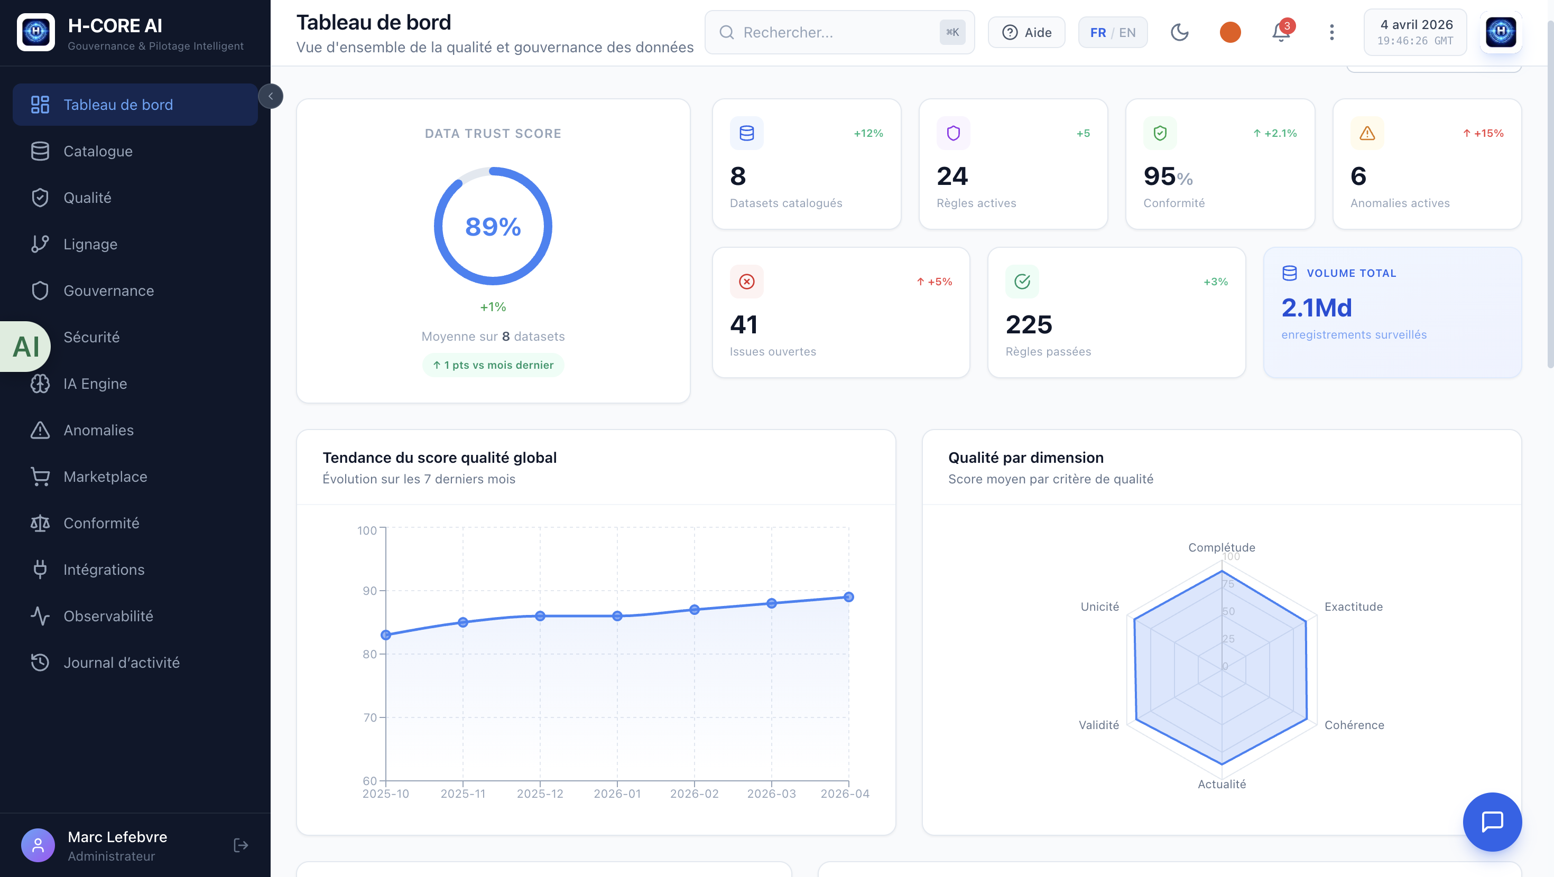Open Journal d'activité
The image size is (1554, 877).
pos(121,661)
